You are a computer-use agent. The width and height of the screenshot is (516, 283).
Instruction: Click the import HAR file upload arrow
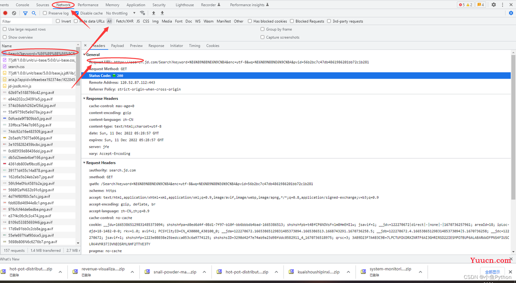(154, 13)
